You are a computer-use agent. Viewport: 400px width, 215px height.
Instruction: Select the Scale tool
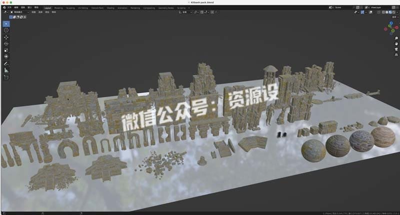pos(6,50)
